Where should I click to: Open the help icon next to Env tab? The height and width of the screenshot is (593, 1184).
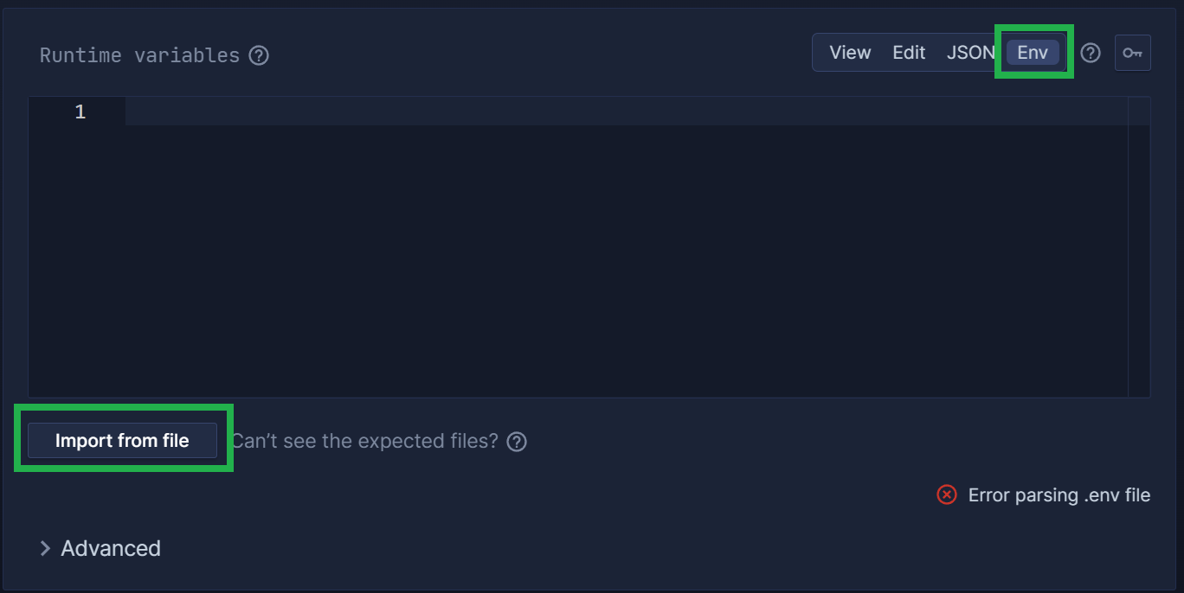1091,53
